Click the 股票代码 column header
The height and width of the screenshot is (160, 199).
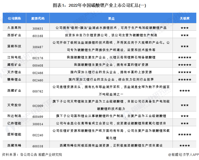click(x=38, y=19)
